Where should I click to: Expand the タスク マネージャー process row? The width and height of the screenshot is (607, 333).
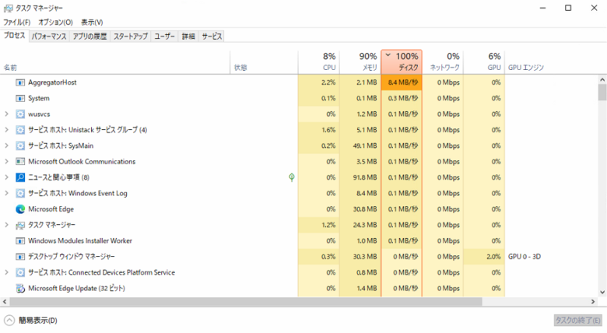6,225
